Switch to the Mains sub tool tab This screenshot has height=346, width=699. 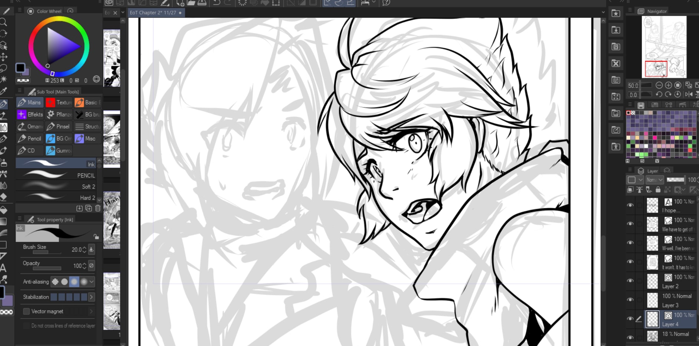coord(30,102)
